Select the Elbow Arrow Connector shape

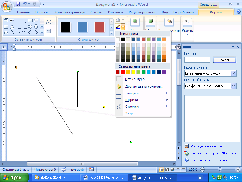coord(24,27)
